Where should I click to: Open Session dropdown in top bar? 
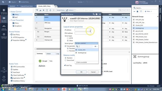click(x=81, y=2)
